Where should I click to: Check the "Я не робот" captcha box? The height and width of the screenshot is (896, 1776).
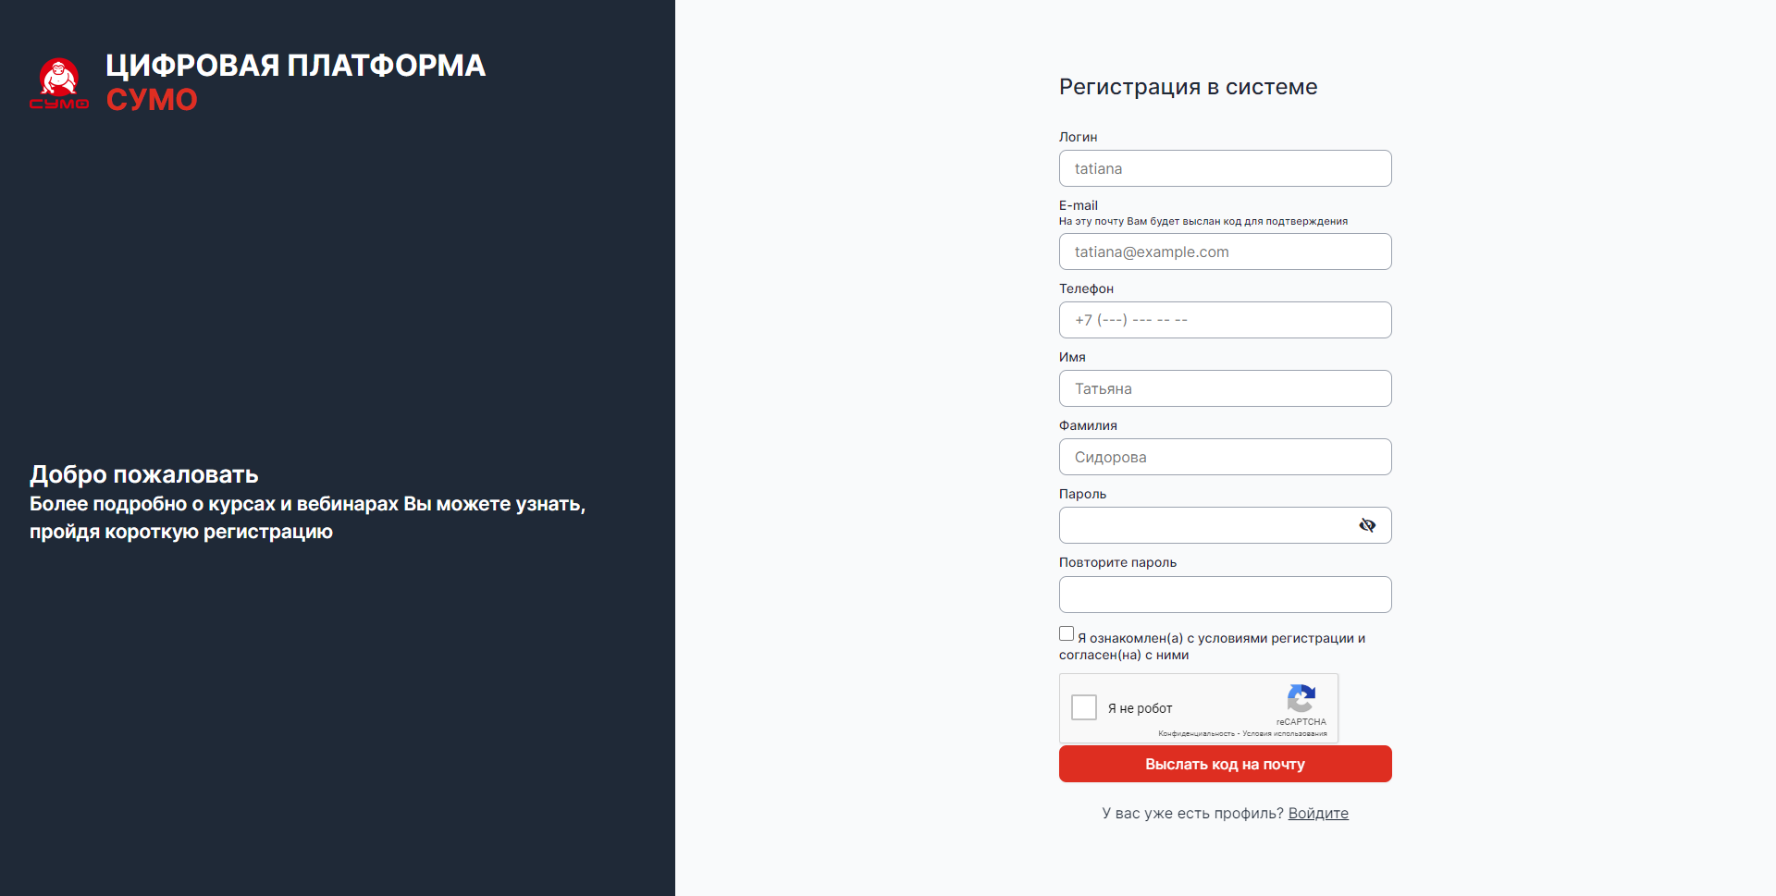(x=1084, y=707)
